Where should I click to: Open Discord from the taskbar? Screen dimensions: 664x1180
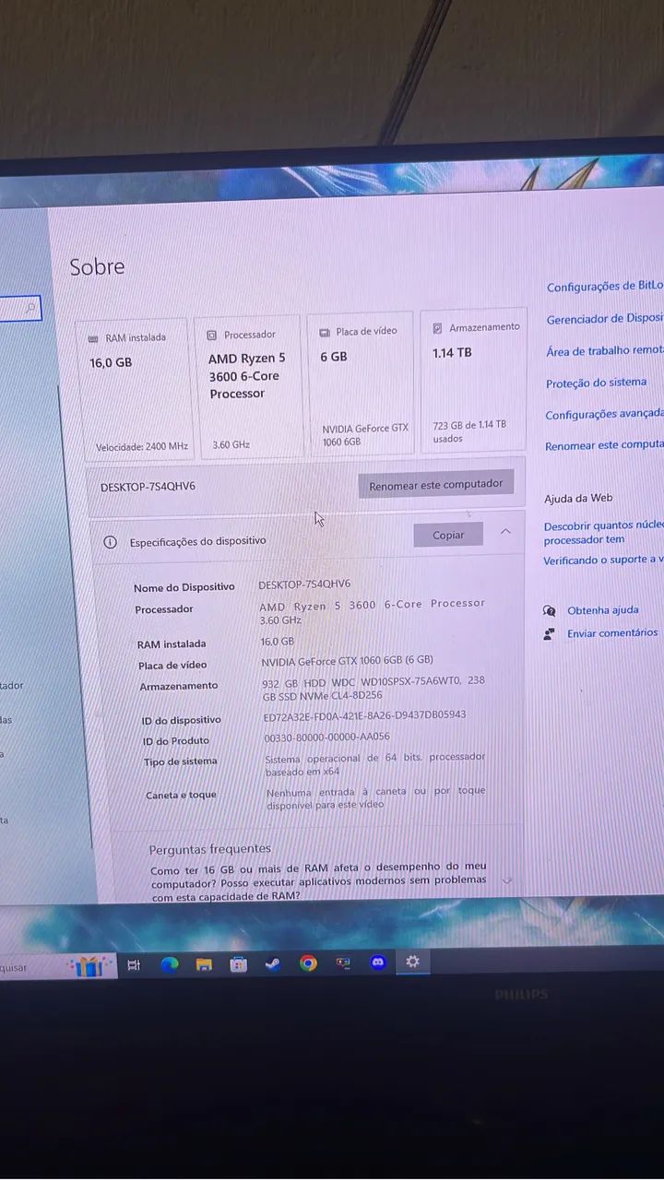[x=377, y=962]
